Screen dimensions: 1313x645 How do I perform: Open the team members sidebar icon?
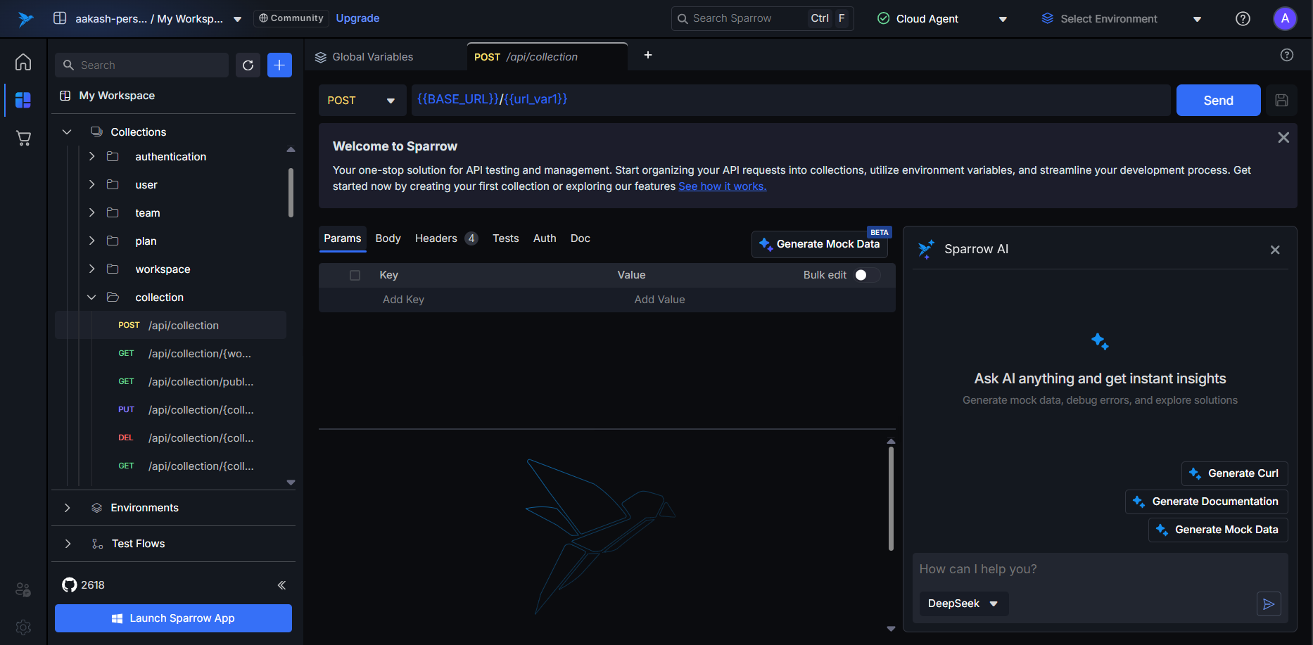click(x=23, y=589)
